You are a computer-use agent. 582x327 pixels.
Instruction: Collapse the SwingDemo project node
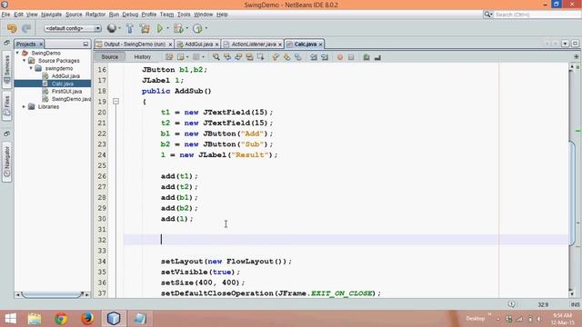(x=17, y=53)
